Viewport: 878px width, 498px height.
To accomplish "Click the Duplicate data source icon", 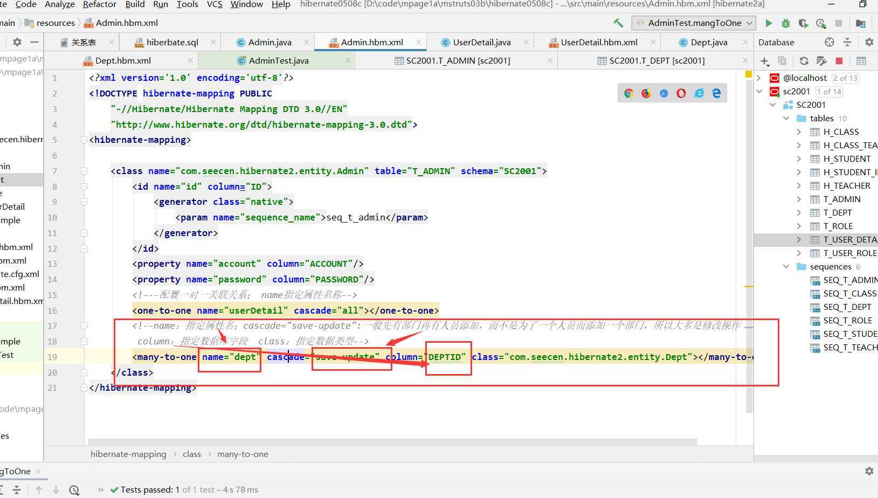I will coord(782,61).
